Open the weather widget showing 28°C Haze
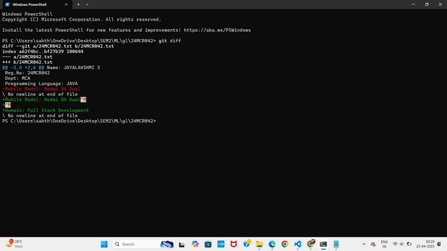The width and height of the screenshot is (447, 251). [x=15, y=244]
